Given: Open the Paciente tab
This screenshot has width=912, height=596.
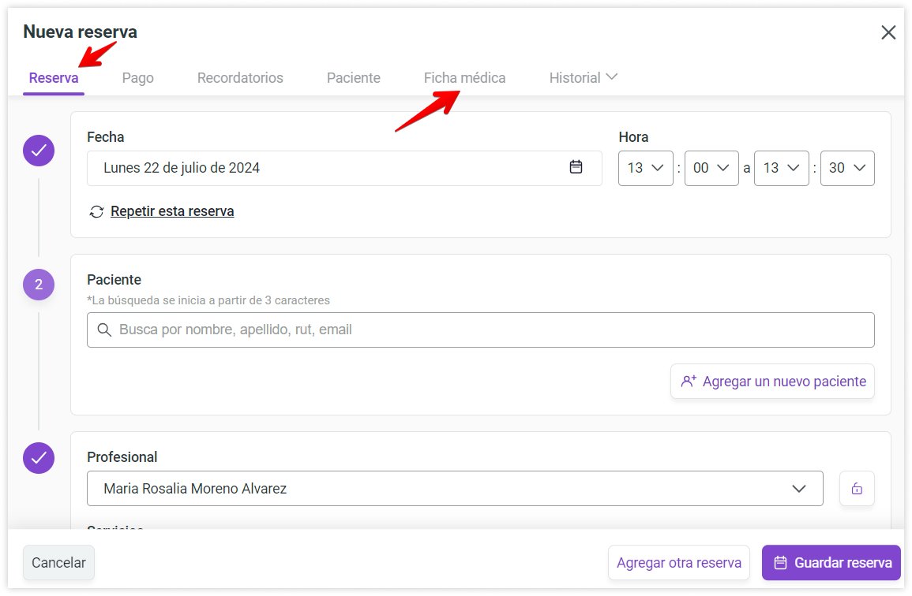Looking at the screenshot, I should [354, 78].
